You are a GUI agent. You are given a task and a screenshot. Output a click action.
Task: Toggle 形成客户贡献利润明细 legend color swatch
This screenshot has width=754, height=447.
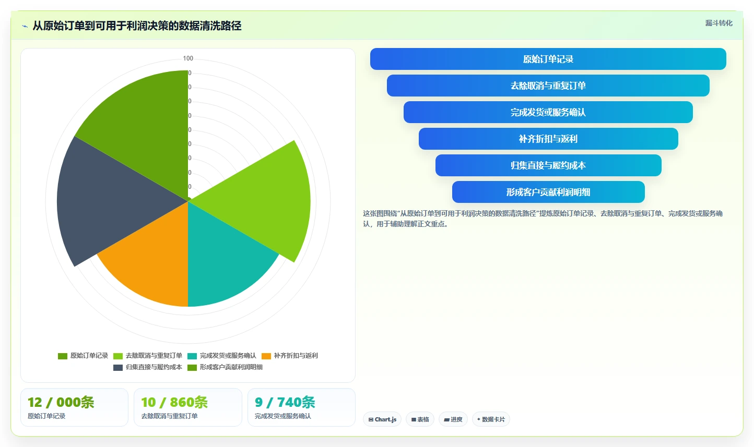point(192,367)
